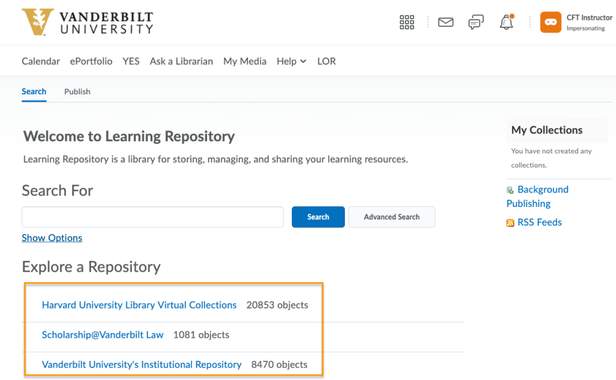Expand the Help dropdown menu
This screenshot has width=616, height=380.
pos(291,61)
